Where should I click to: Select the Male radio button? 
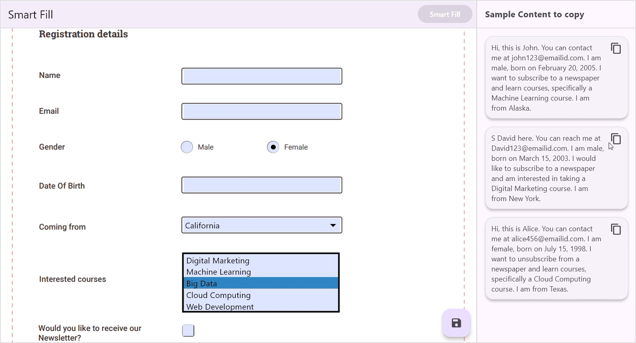(x=187, y=147)
